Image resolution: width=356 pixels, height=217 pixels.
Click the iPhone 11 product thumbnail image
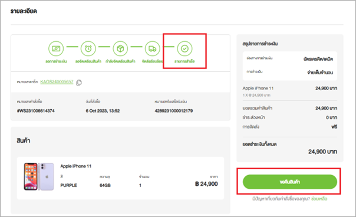tap(39, 176)
